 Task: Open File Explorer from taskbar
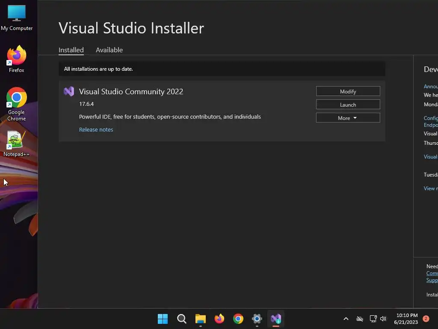200,319
